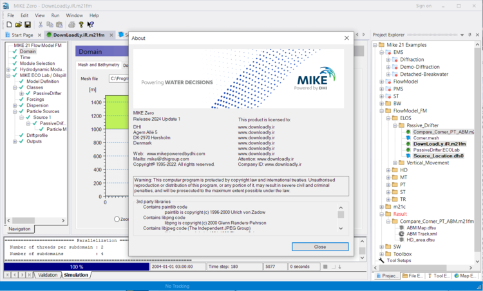Click the Open folder toolbar icon
This screenshot has height=291, width=483.
coord(18,24)
